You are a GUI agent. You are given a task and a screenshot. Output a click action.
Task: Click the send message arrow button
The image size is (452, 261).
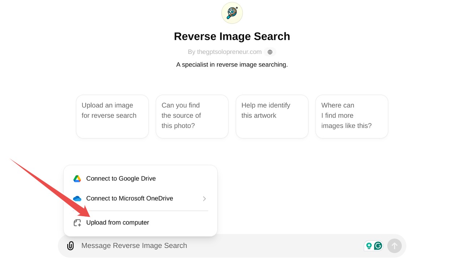[395, 246]
